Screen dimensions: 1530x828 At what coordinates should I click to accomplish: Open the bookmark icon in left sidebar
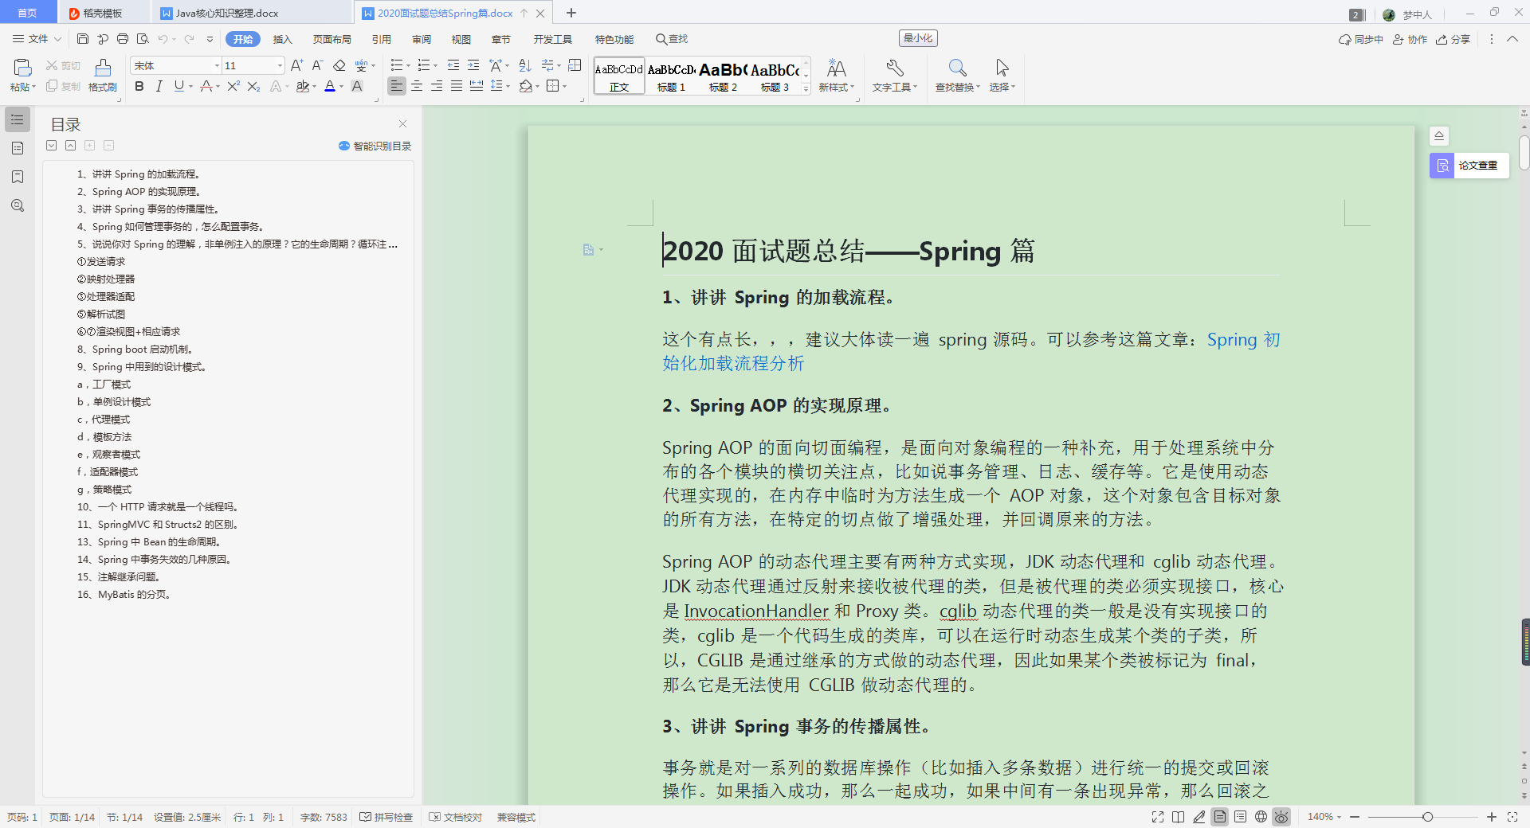[18, 177]
